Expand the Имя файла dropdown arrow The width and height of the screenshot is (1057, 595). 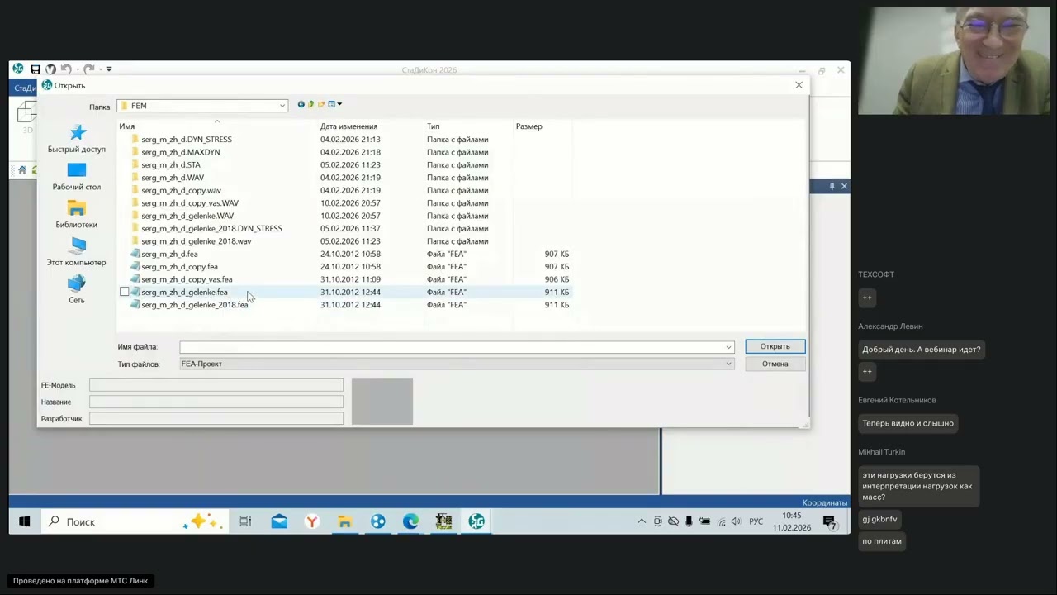[x=728, y=347]
